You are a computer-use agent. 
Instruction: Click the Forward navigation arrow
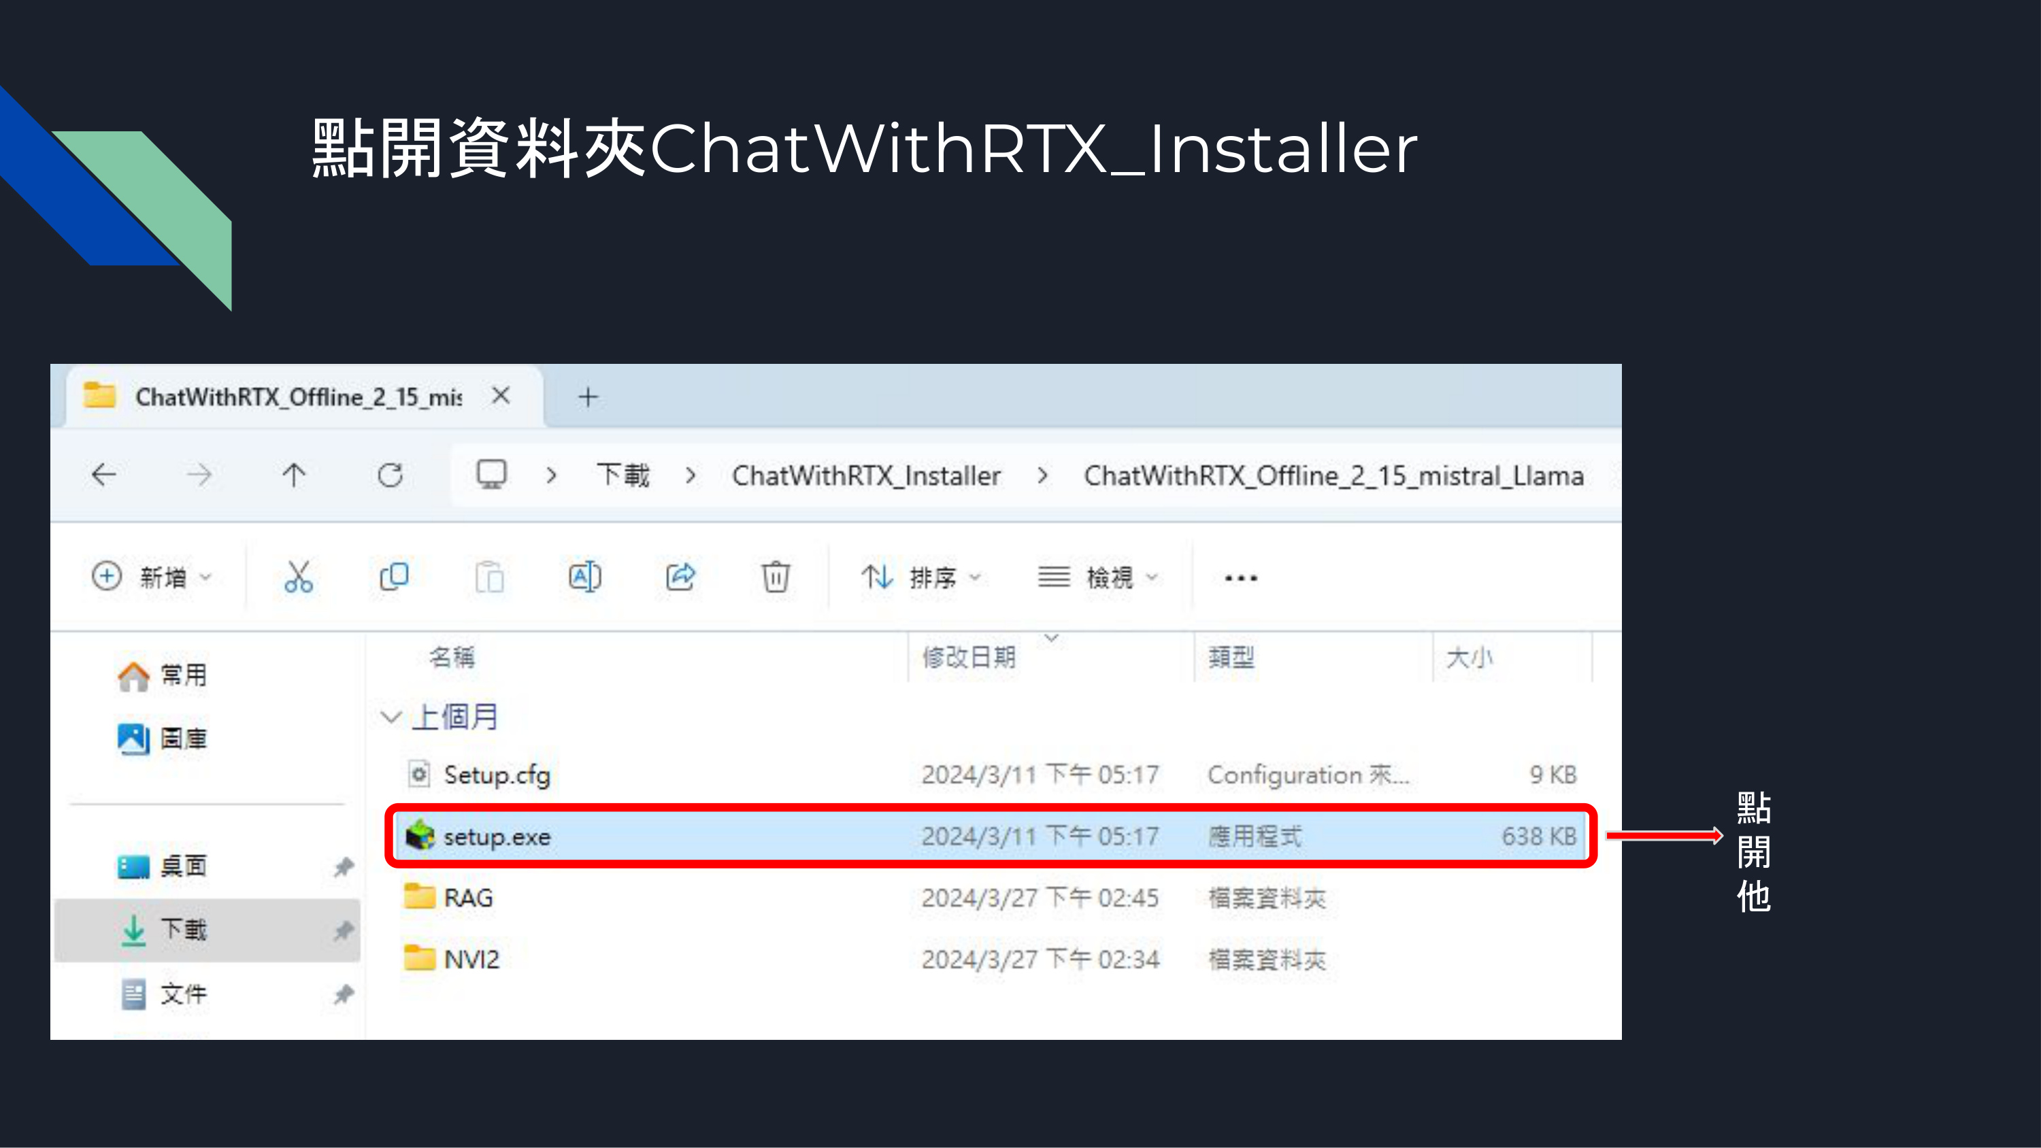(x=199, y=475)
